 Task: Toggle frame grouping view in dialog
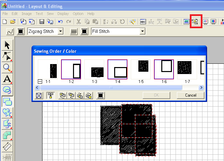(x=50, y=96)
